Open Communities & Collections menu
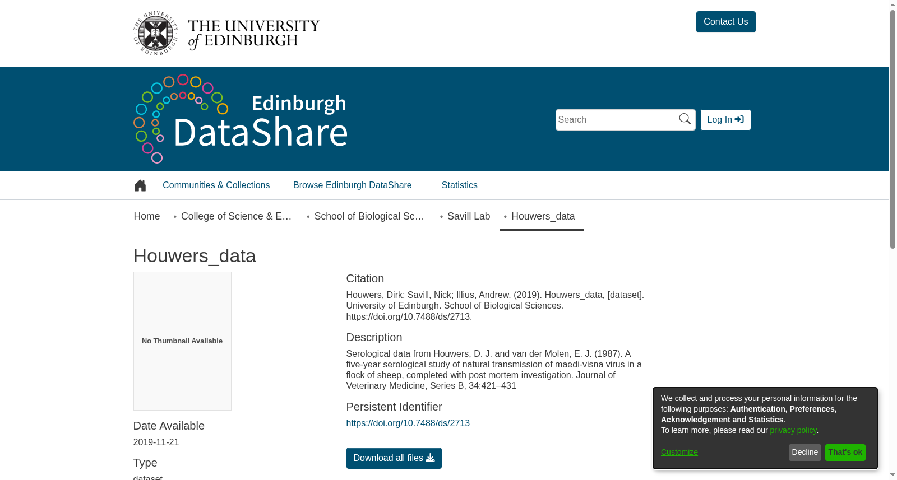Screen dimensions: 897x480 click(216, 185)
